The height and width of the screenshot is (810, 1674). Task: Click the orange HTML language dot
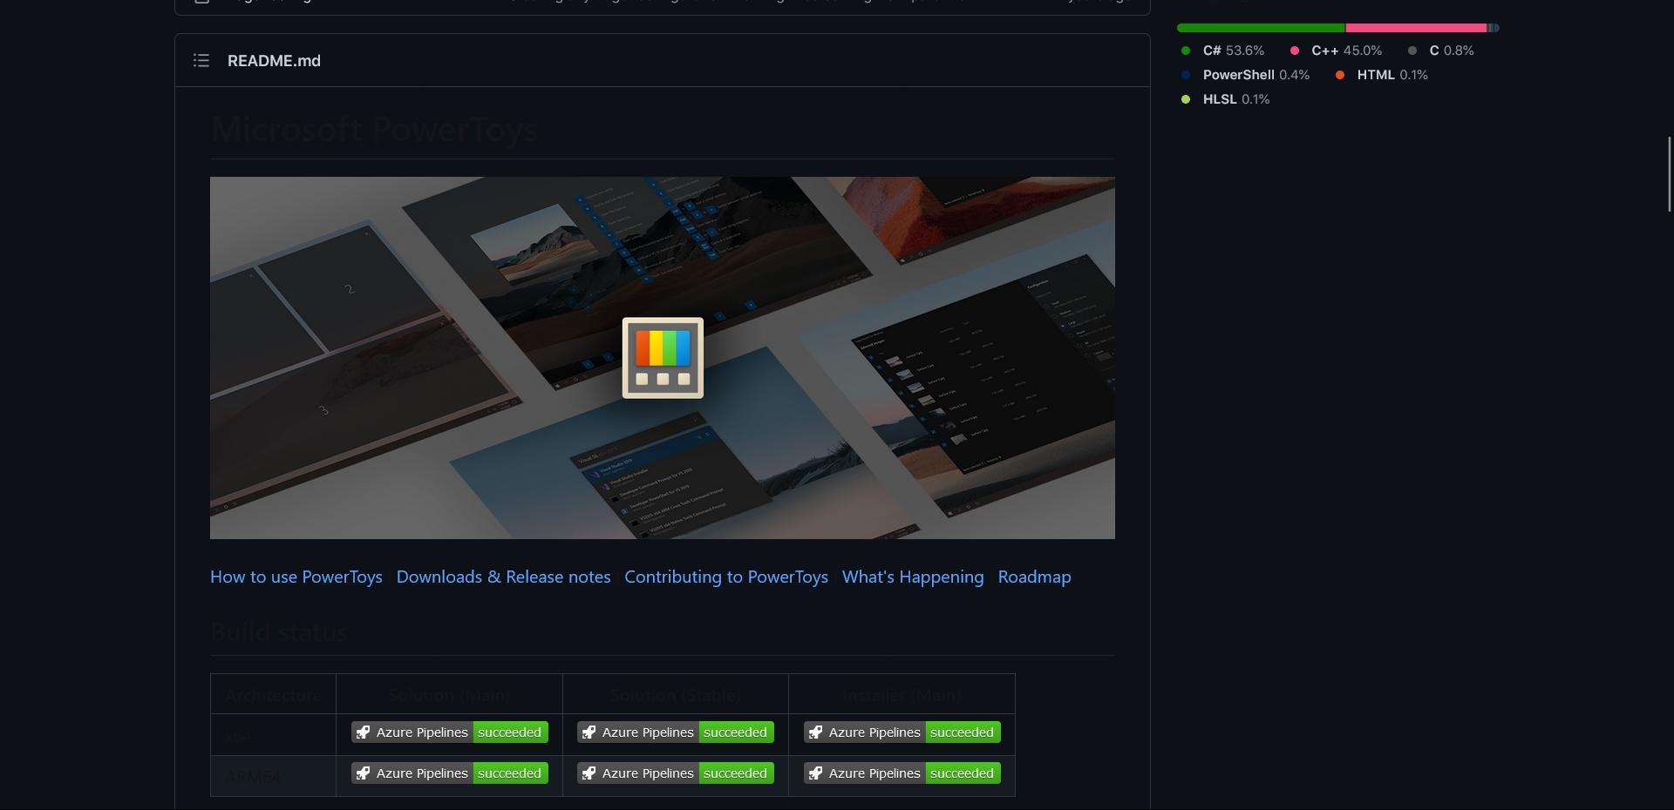point(1340,75)
